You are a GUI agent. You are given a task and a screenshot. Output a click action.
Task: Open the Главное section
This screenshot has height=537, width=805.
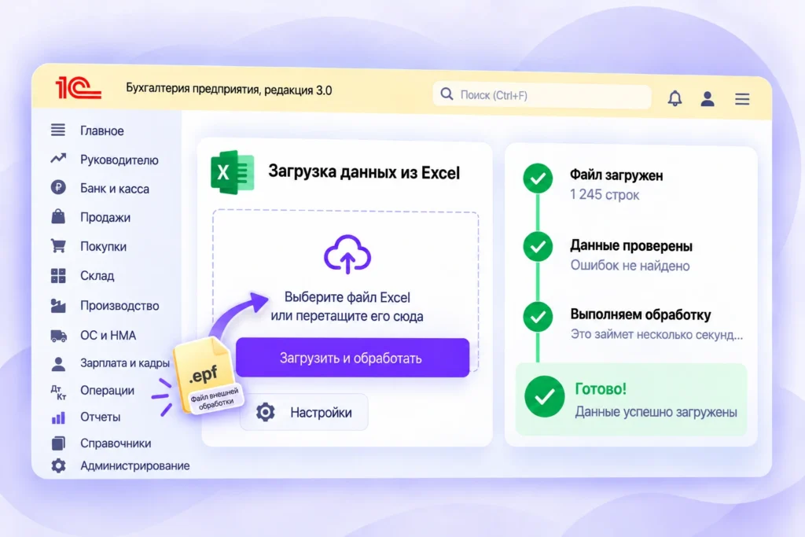(101, 131)
